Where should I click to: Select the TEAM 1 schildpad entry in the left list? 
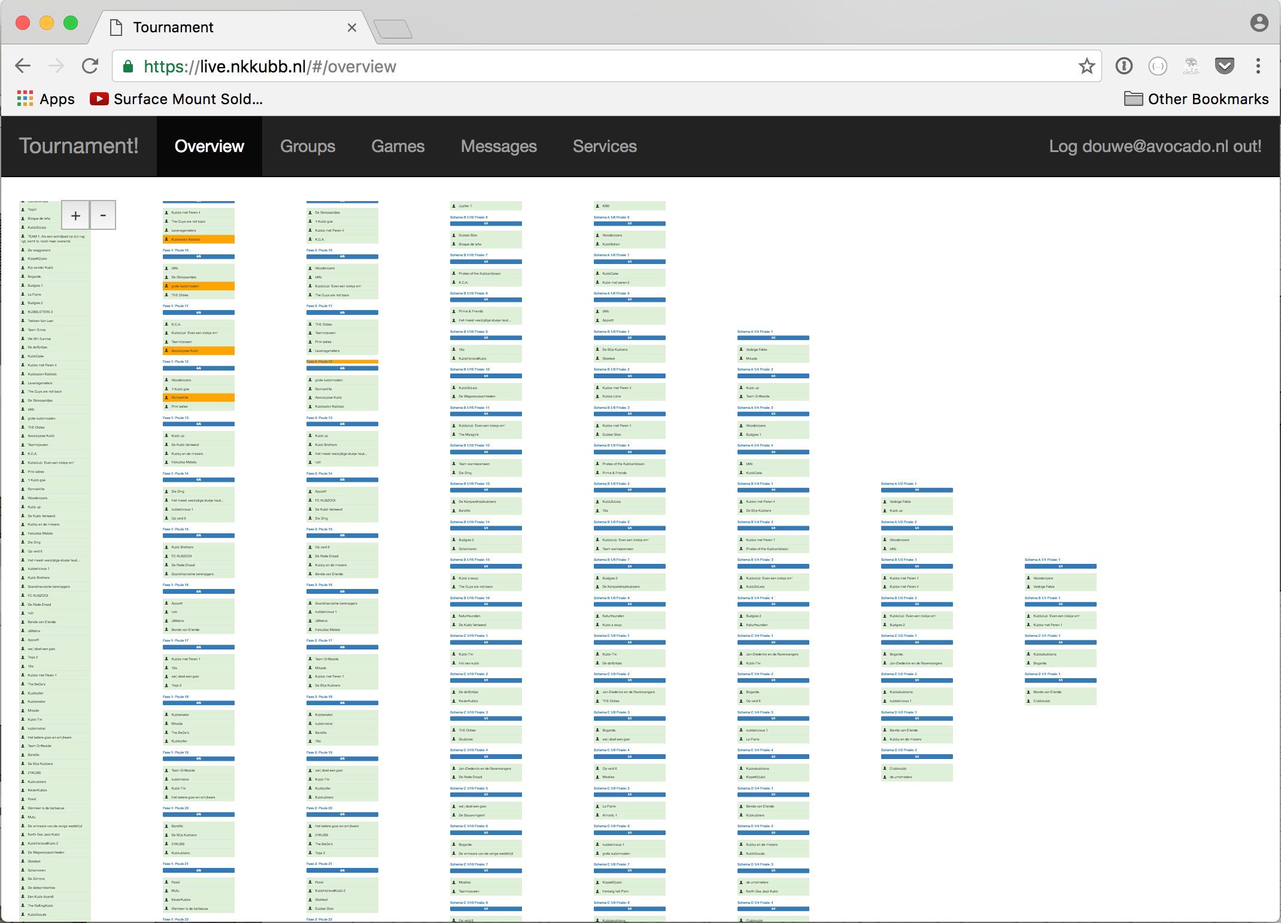pos(55,239)
